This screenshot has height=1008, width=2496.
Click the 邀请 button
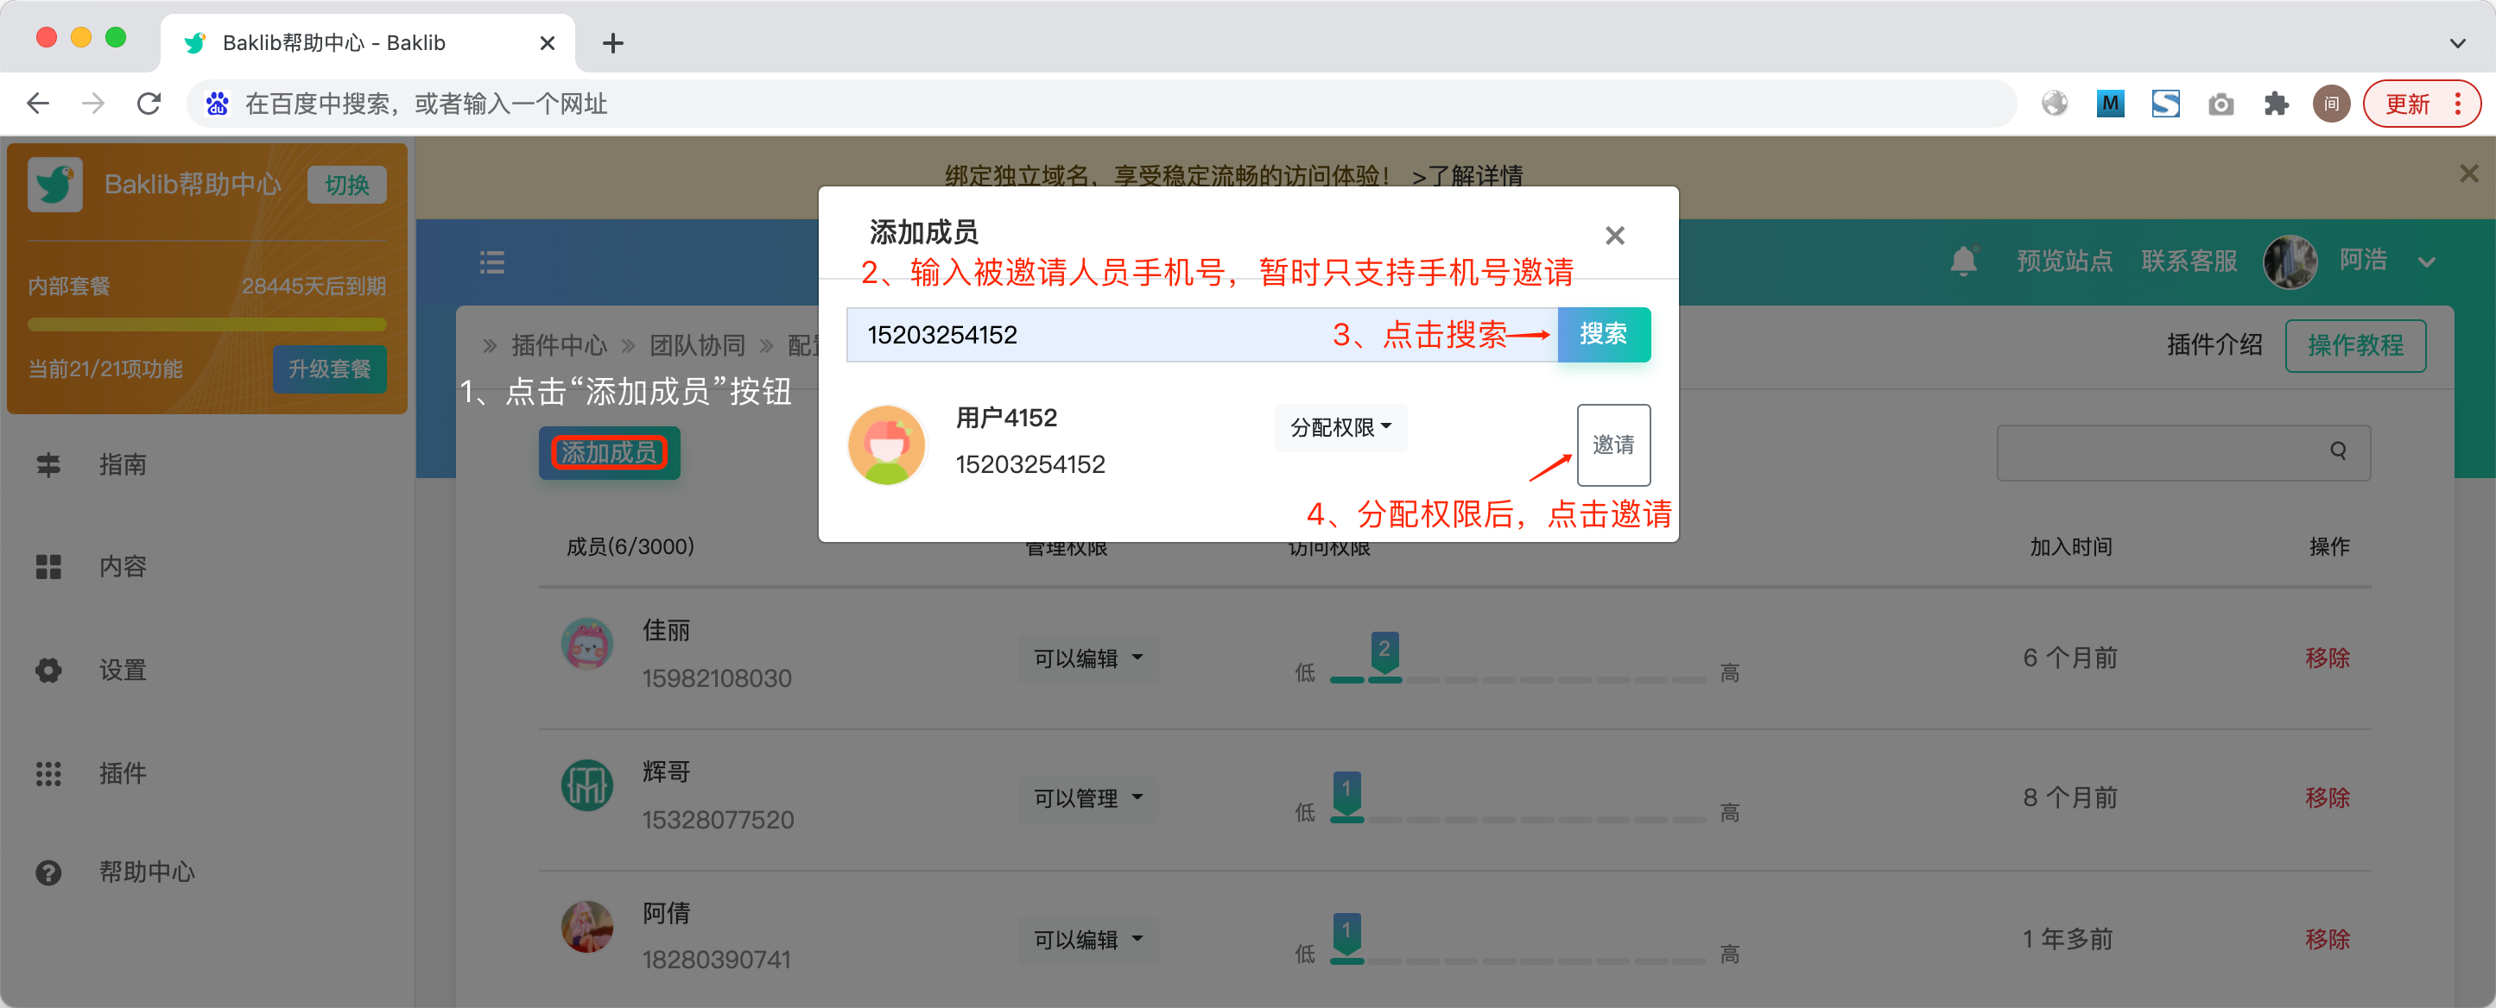(x=1612, y=444)
